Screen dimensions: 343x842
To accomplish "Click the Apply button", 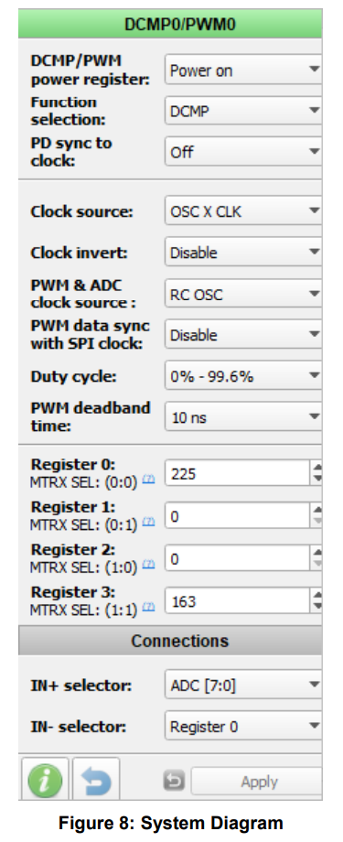I will click(x=257, y=782).
